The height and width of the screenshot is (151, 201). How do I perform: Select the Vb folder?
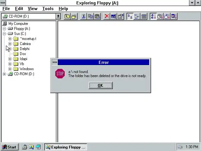(22, 64)
